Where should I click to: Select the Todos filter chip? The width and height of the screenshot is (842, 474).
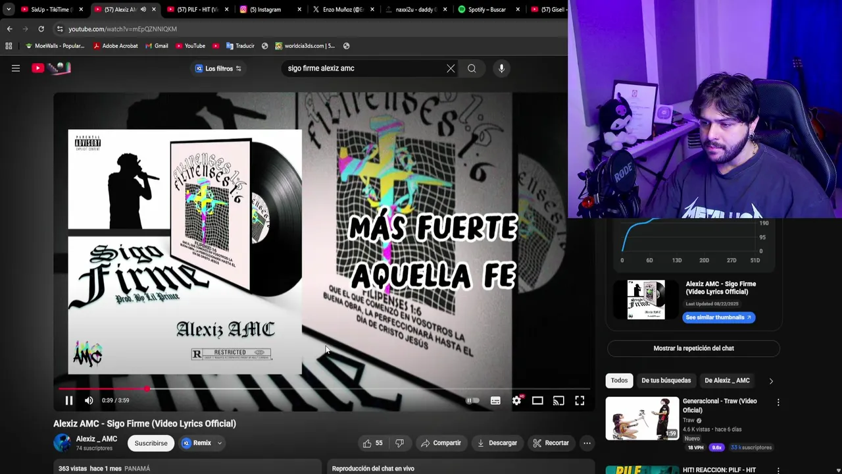point(619,381)
